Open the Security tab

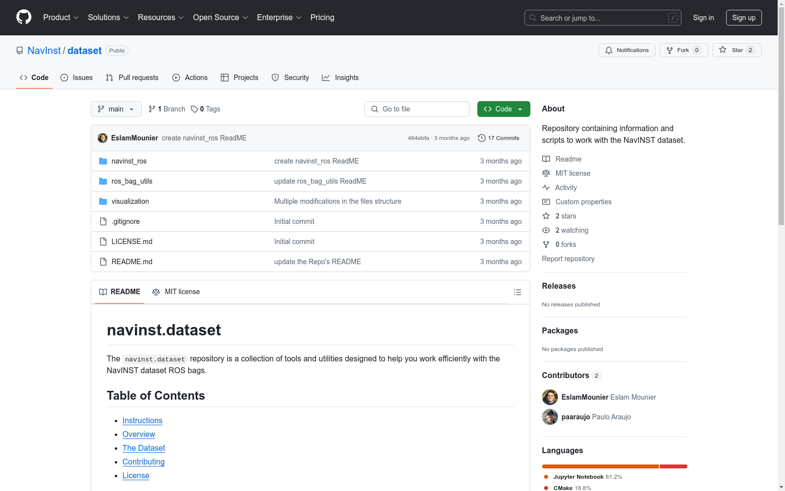(290, 78)
